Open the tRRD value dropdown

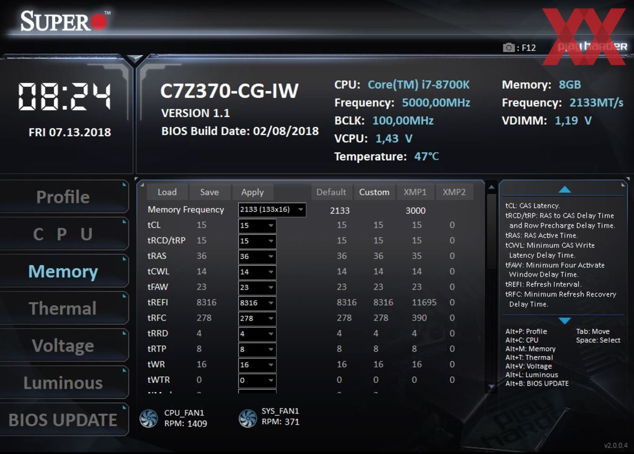coord(257,334)
